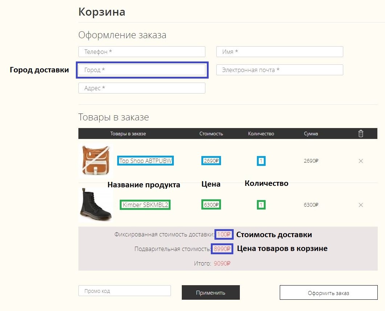Click the Оформить заказ button

[328, 292]
